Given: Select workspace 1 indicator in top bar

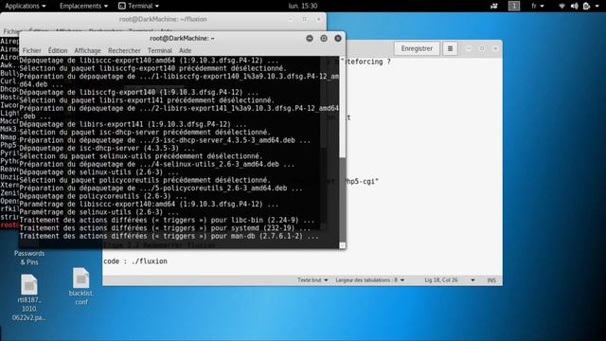Looking at the screenshot, I should pyautogui.click(x=514, y=6).
